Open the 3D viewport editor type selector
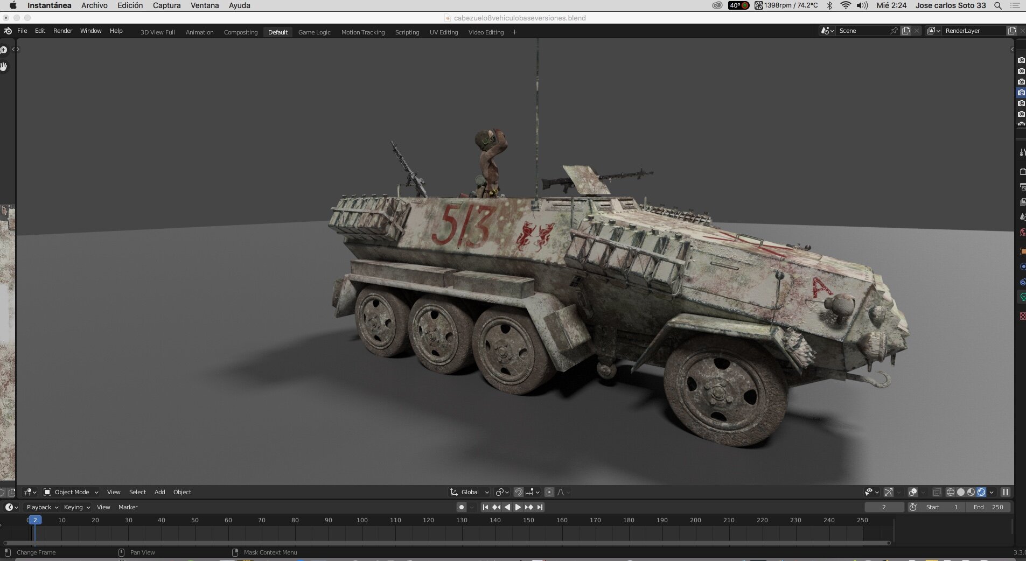This screenshot has height=561, width=1026. [x=30, y=492]
